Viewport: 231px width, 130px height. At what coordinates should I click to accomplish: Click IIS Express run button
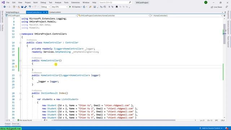click(x=75, y=7)
